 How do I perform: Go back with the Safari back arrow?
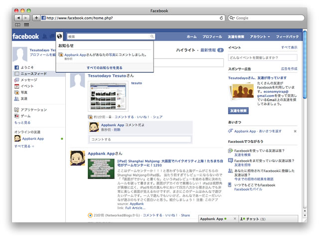[18, 18]
